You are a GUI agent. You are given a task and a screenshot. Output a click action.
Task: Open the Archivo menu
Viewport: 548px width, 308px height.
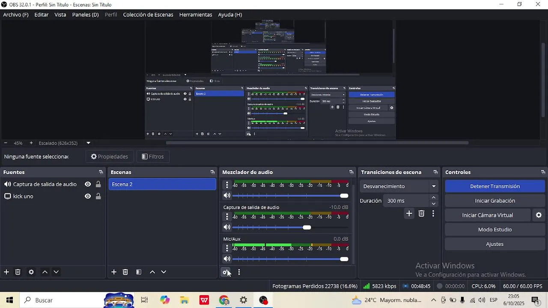16,15
